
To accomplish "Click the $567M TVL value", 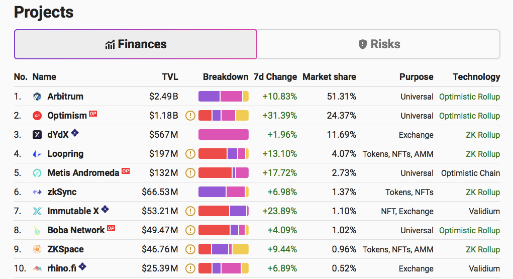I will 164,135.
